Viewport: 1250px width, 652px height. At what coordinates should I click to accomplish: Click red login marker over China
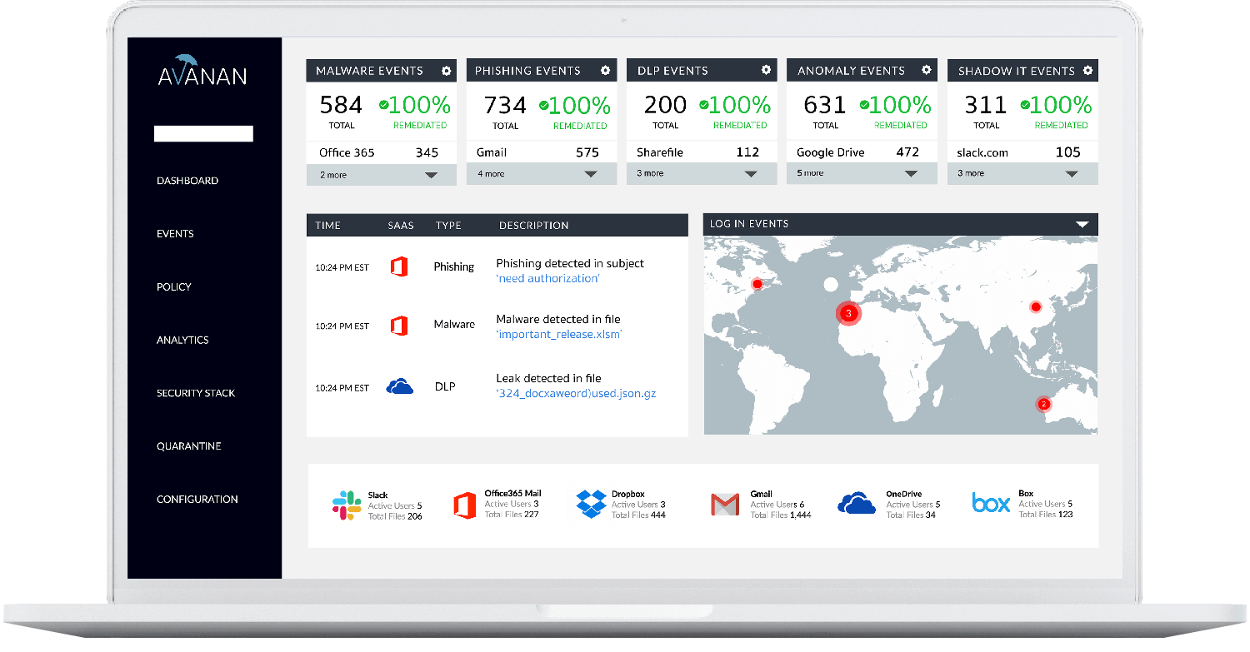[x=1036, y=306]
